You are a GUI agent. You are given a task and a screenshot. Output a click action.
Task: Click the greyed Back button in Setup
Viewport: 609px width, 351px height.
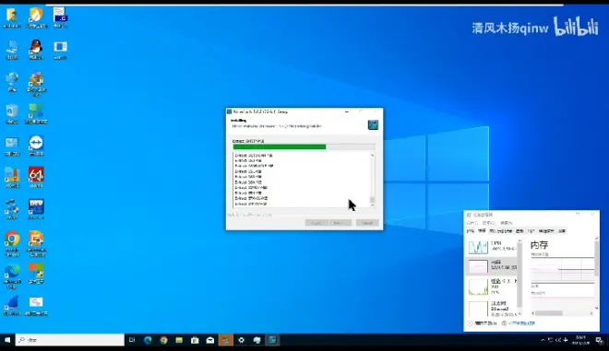[x=316, y=223]
